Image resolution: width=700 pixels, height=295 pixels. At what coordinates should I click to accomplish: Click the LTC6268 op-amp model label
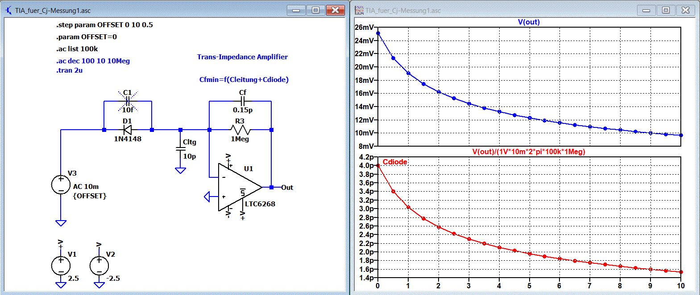click(260, 204)
